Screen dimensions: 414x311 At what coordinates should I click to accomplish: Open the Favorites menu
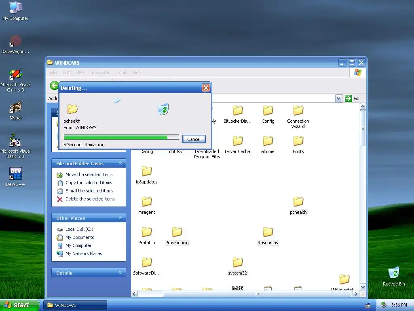101,72
